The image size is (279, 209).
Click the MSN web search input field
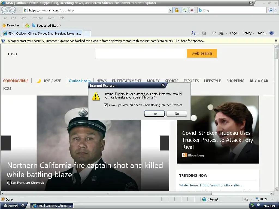pos(141,53)
